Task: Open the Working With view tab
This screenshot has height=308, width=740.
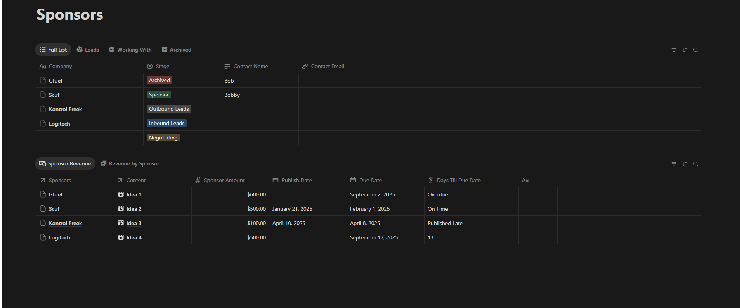Action: tap(130, 50)
